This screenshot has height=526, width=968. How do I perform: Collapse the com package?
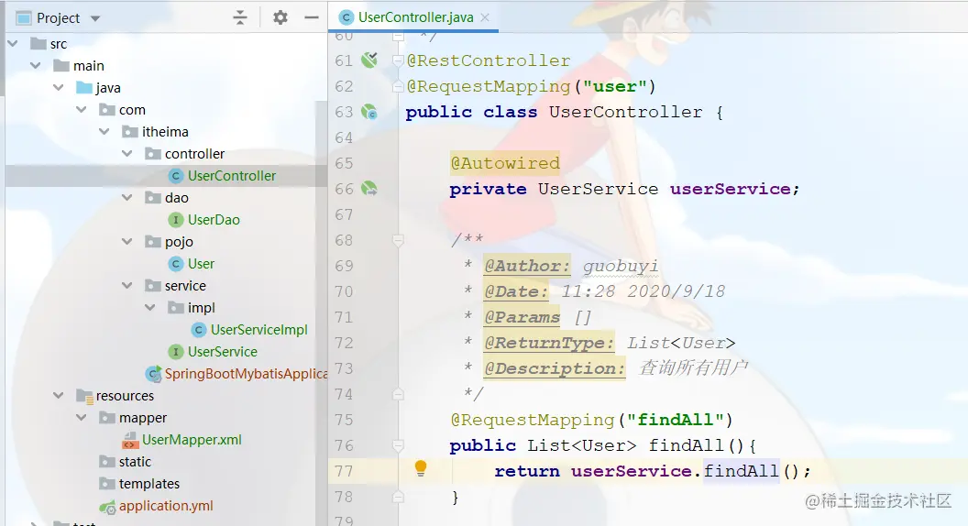pyautogui.click(x=82, y=110)
